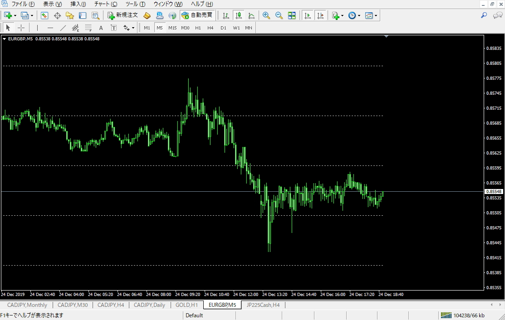
Task: Expand the periodicity clock dropdown arrow
Action: point(359,15)
